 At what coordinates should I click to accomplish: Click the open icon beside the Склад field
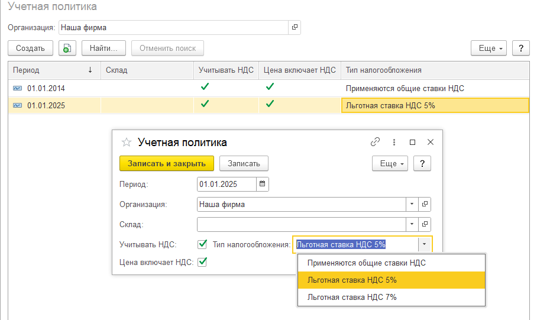pyautogui.click(x=424, y=224)
